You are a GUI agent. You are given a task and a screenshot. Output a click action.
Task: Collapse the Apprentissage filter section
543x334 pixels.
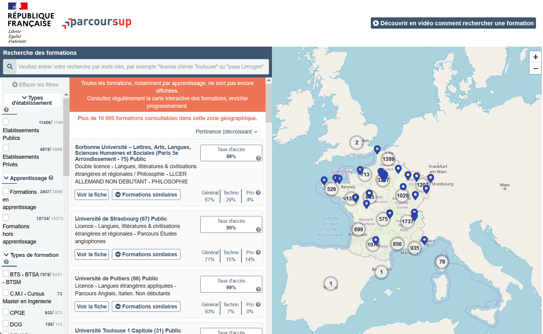26,178
